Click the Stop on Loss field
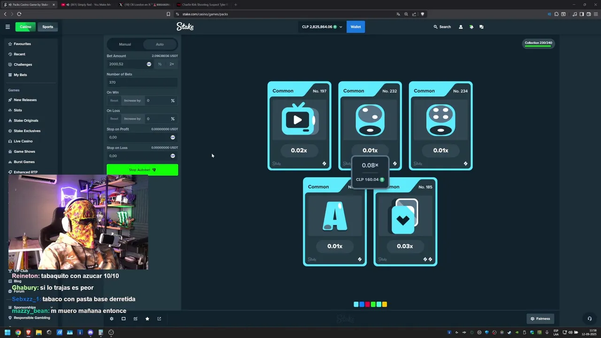The width and height of the screenshot is (601, 338). pos(142,156)
